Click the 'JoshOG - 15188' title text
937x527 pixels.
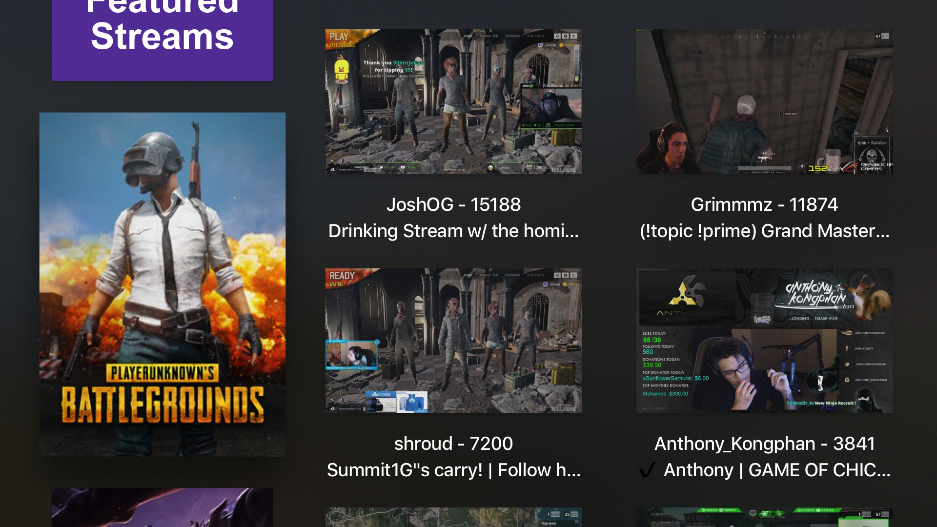pyautogui.click(x=453, y=204)
